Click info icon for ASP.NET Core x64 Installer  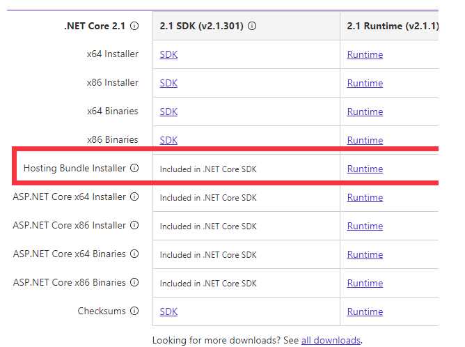134,196
